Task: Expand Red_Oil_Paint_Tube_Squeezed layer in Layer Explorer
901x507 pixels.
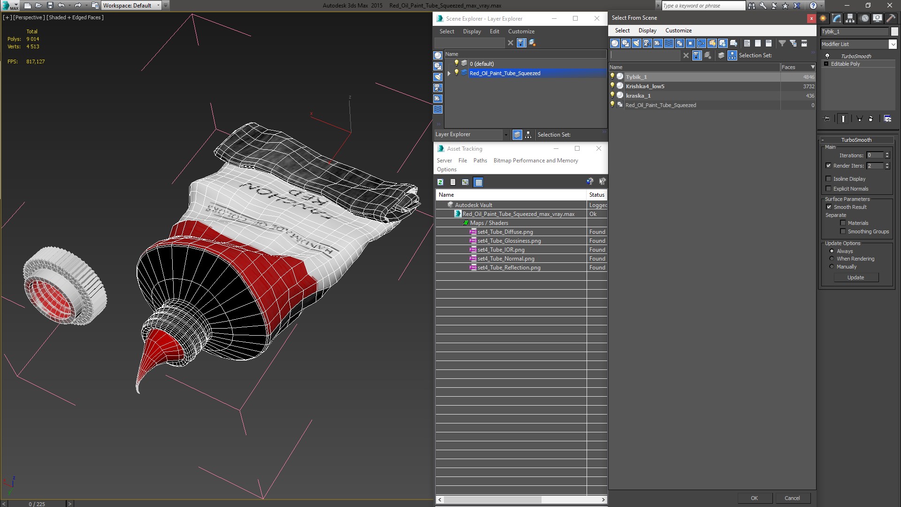Action: coord(449,73)
